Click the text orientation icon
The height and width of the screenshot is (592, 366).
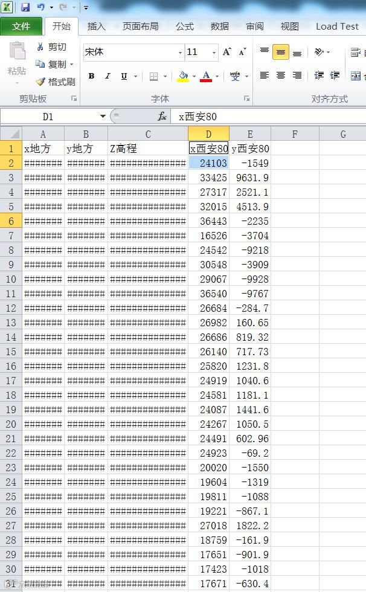pyautogui.click(x=319, y=52)
